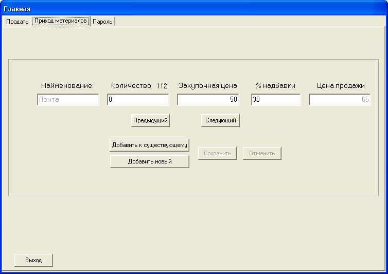Click the Сохранить button
The height and width of the screenshot is (274, 388).
pyautogui.click(x=217, y=153)
